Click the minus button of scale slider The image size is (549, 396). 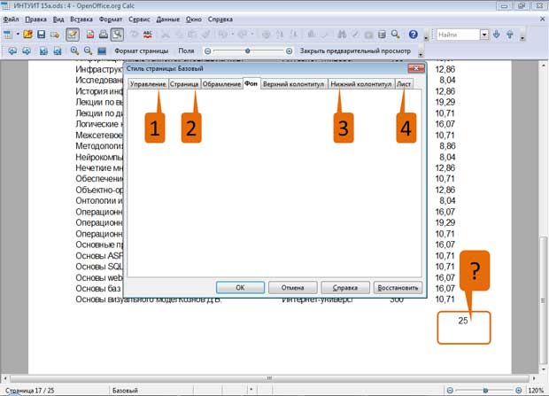pyautogui.click(x=207, y=51)
